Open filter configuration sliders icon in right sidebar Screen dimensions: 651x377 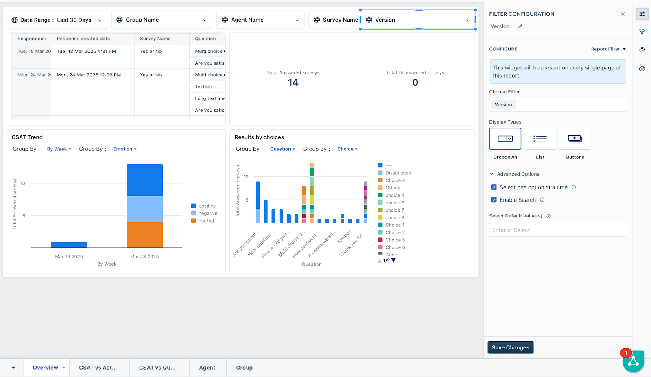point(642,14)
